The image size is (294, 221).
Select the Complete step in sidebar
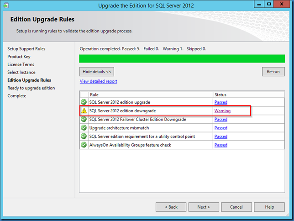click(x=17, y=96)
